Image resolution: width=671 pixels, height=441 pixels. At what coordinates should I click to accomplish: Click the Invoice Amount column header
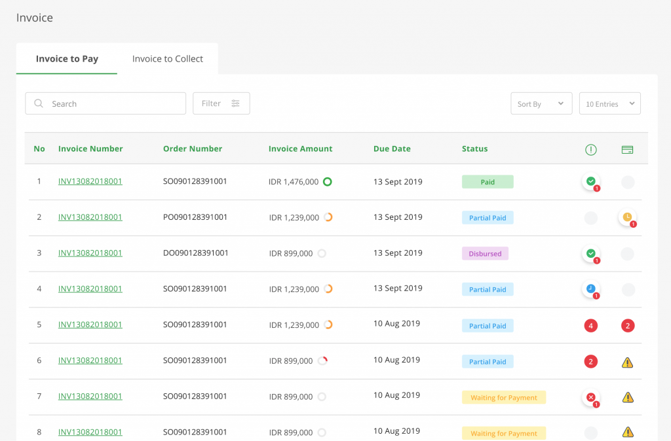tap(300, 149)
